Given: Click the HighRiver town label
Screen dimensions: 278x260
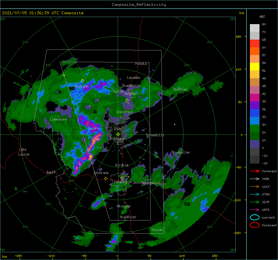Looking at the screenshot, I should (x=128, y=217).
